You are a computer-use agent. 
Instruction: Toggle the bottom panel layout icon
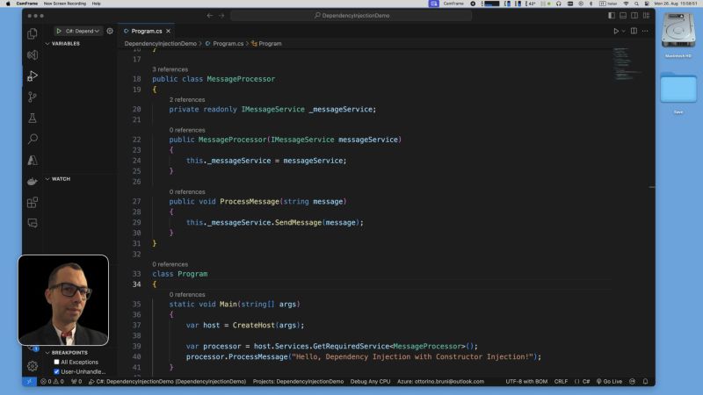coord(623,15)
